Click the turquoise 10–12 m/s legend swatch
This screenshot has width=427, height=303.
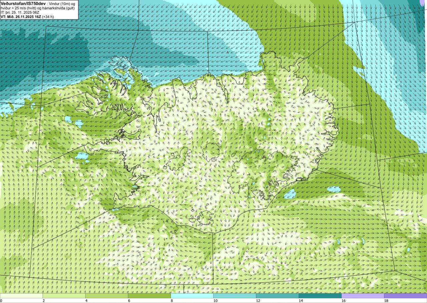pos(235,296)
